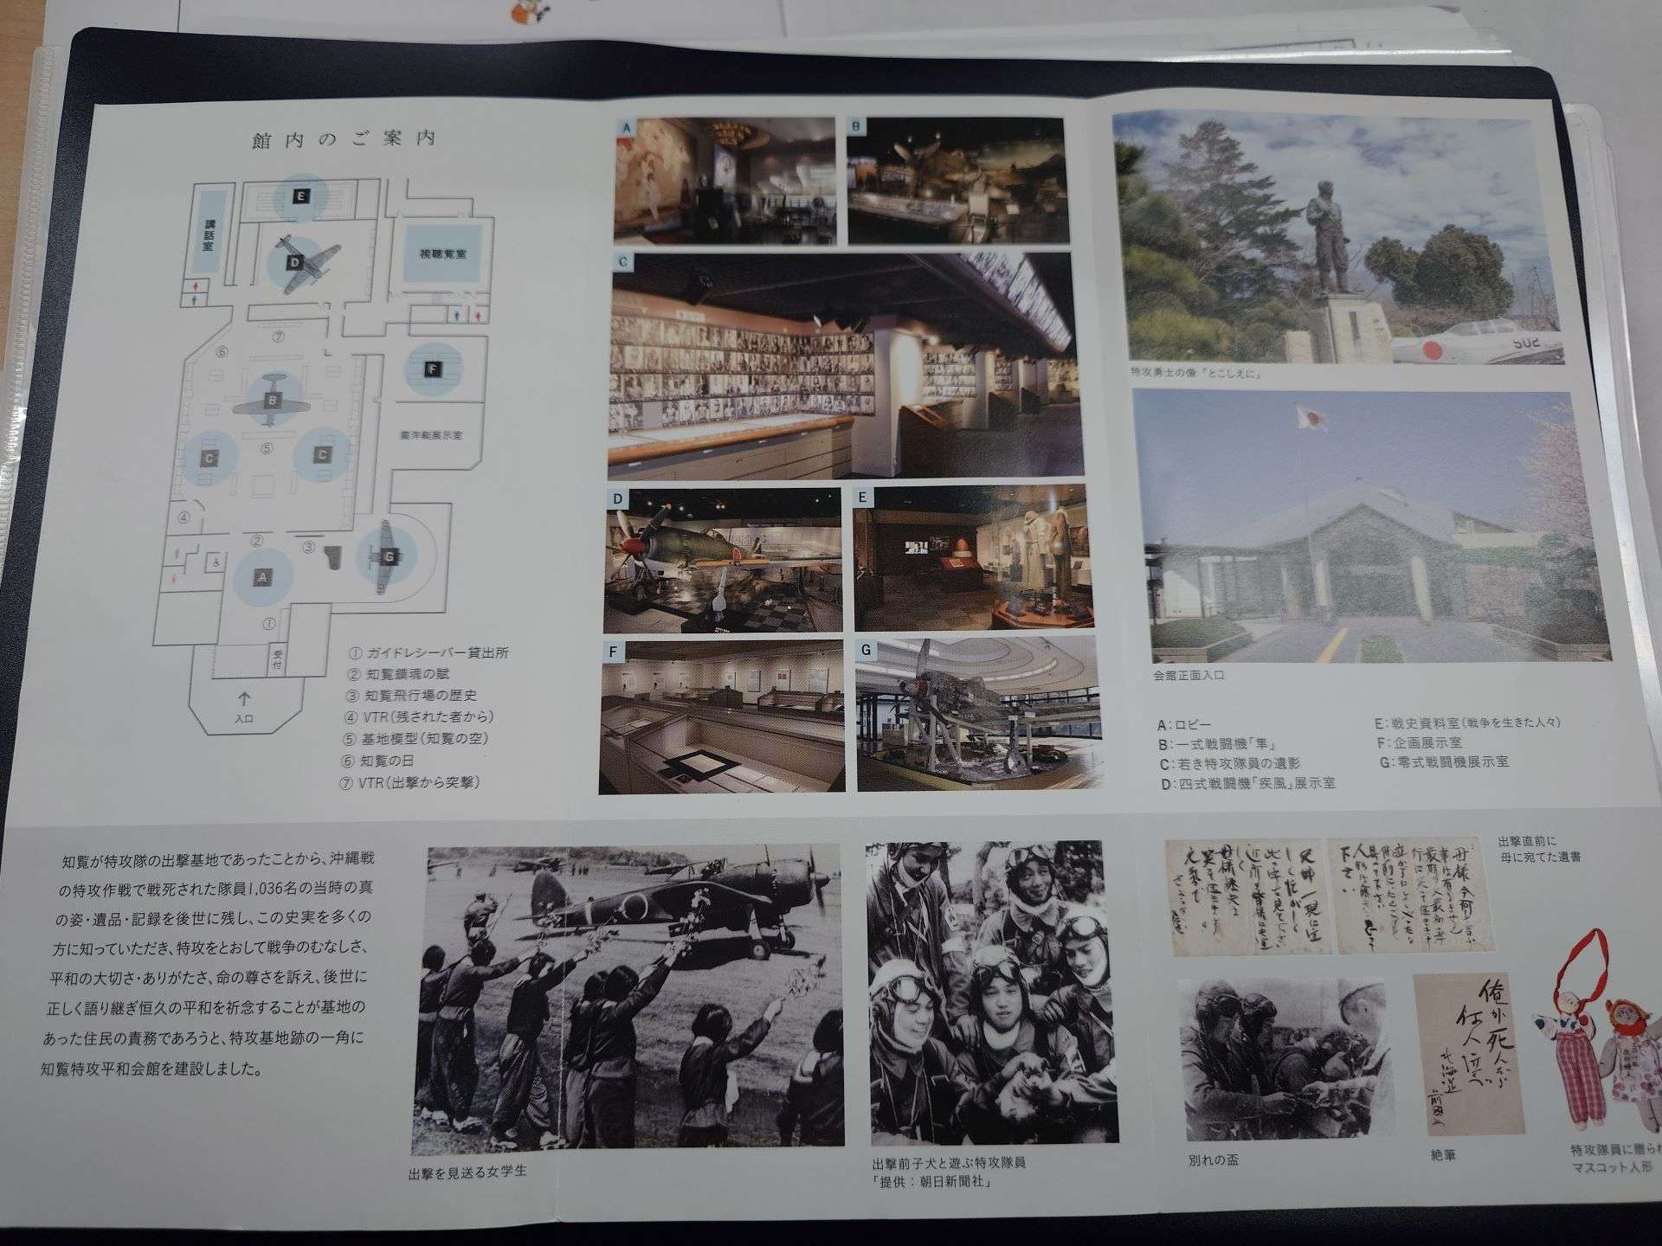Click the A lobby marker on map
The width and height of the screenshot is (1662, 1246).
[x=261, y=576]
